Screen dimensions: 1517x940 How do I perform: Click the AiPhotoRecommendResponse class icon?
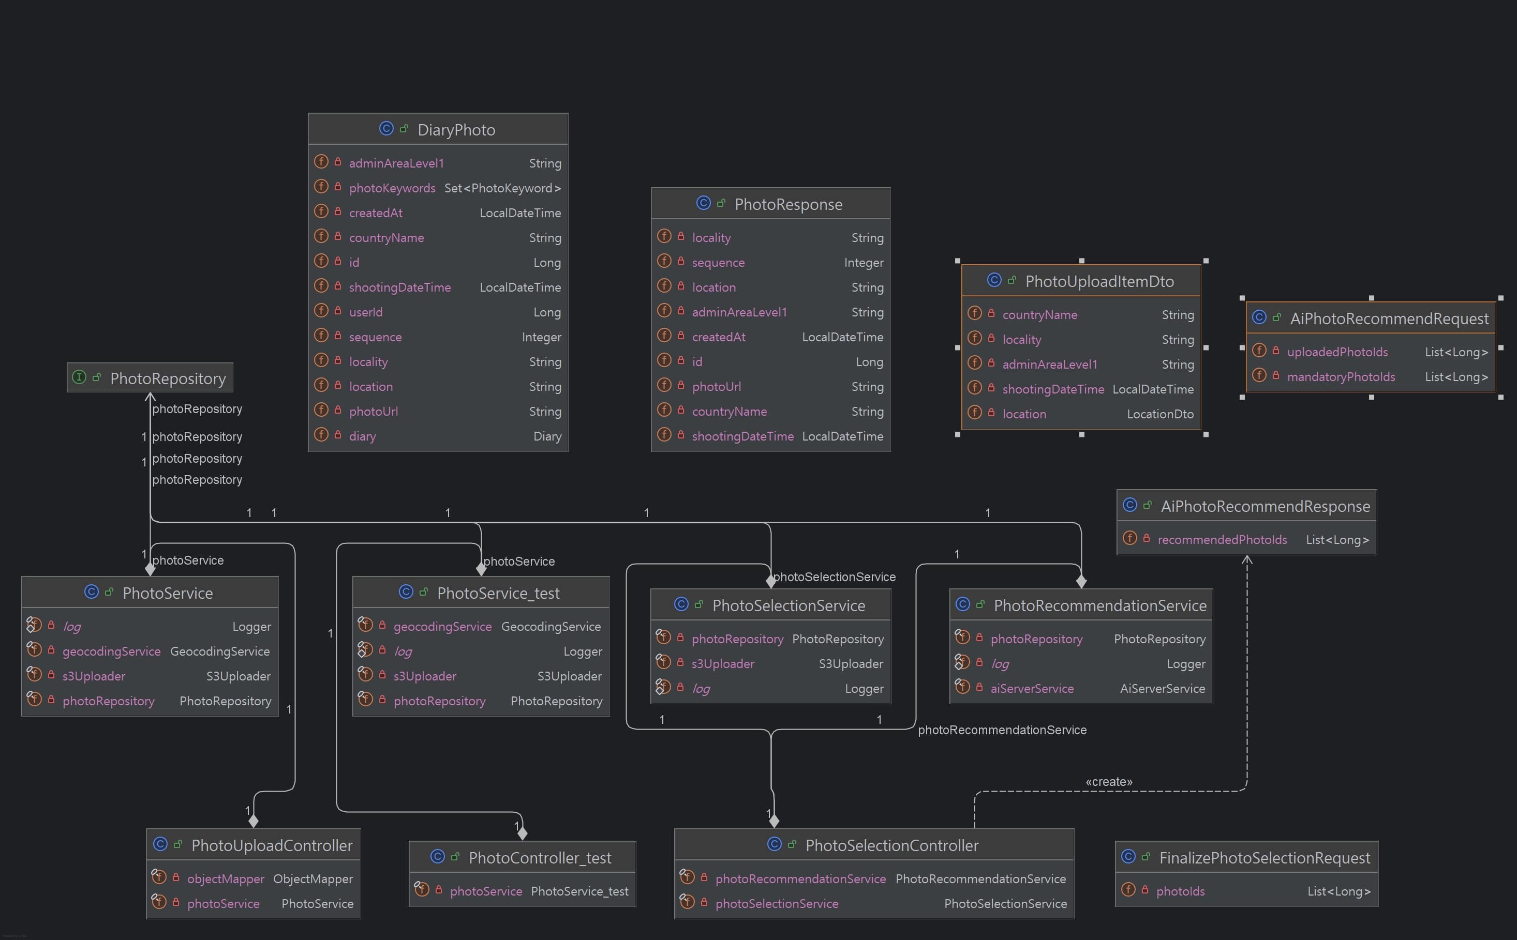coord(1129,505)
